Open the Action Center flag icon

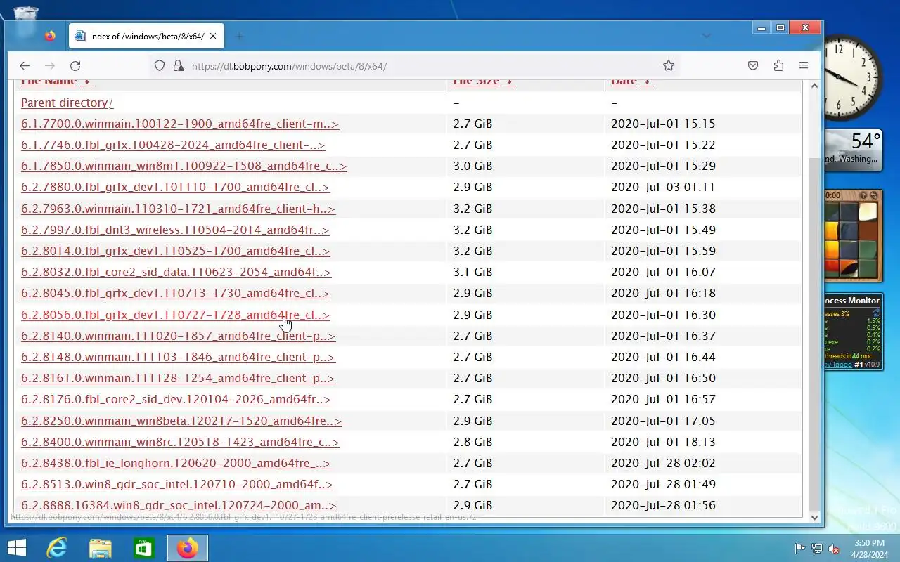[800, 549]
